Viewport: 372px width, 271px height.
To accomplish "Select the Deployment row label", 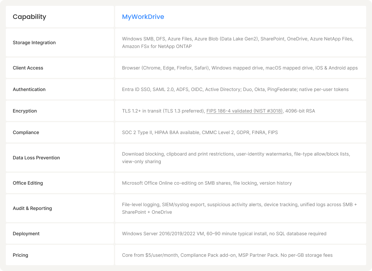I will click(x=26, y=233).
